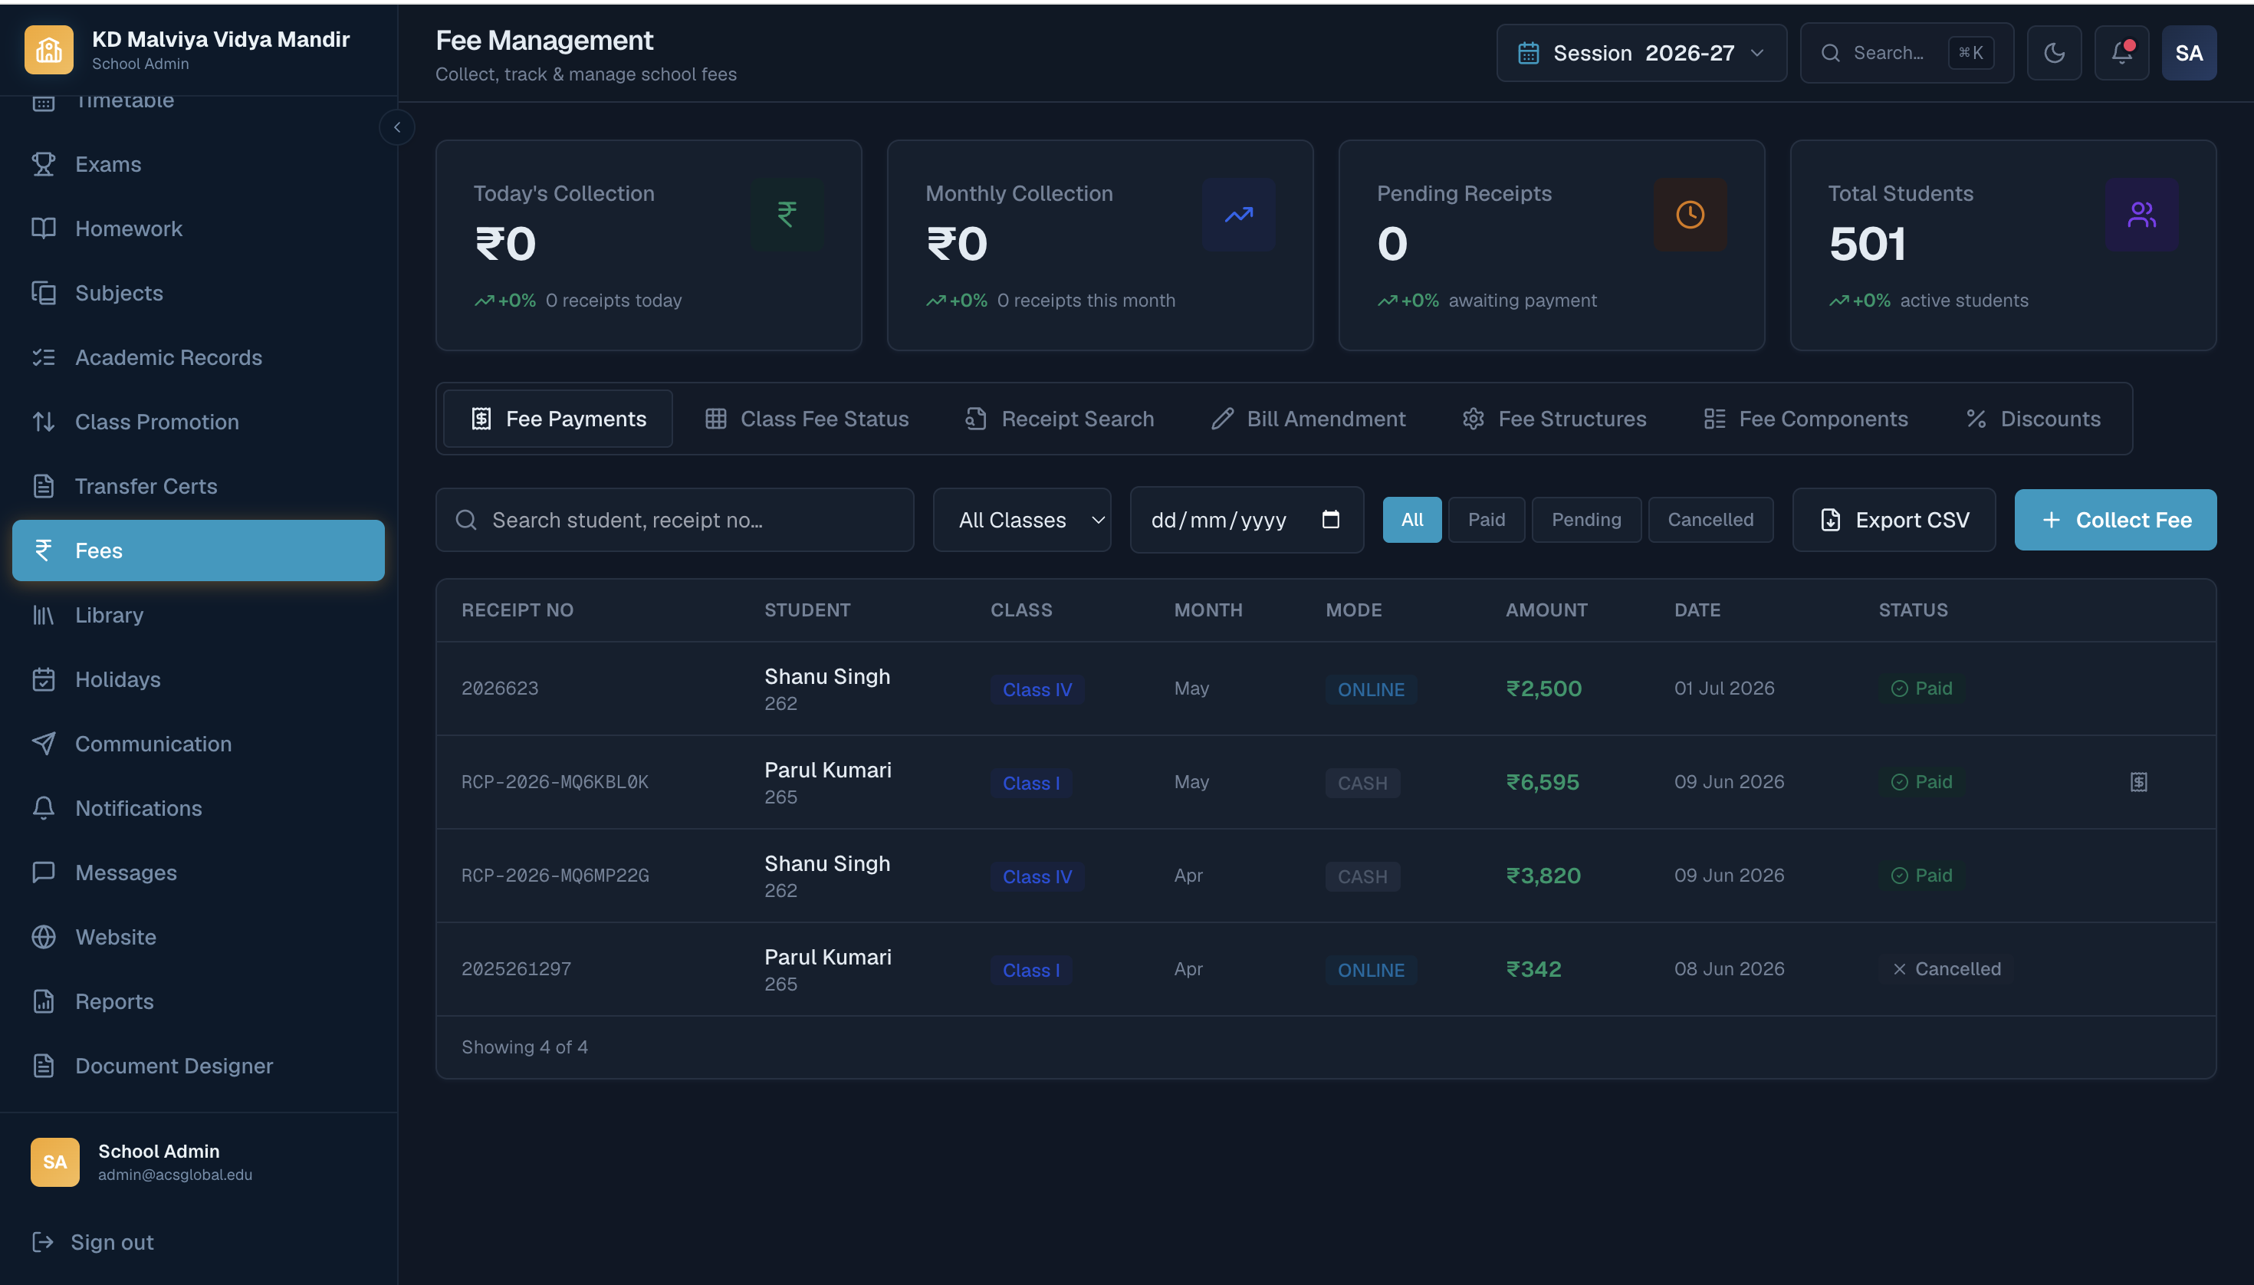Viewport: 2254px width, 1285px height.
Task: Click the dd/mm/yyyy date field
Action: (1246, 520)
